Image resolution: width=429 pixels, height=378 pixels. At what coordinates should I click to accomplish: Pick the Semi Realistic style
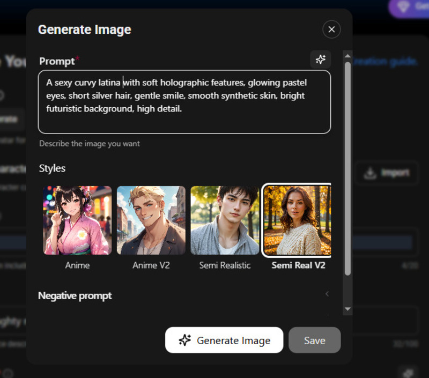coord(224,220)
